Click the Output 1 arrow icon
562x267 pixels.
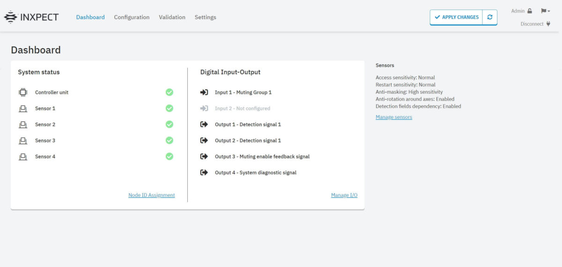pos(204,125)
